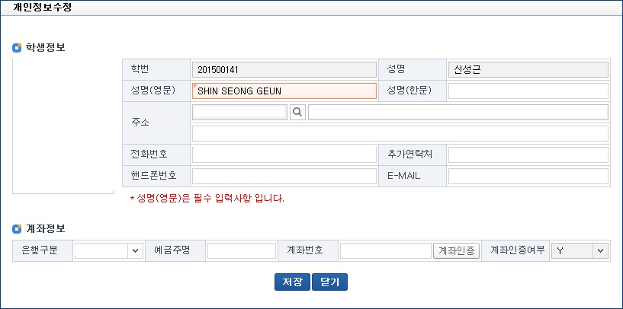Click the 학생정보 section bullet icon
This screenshot has height=309, width=623.
click(17, 49)
